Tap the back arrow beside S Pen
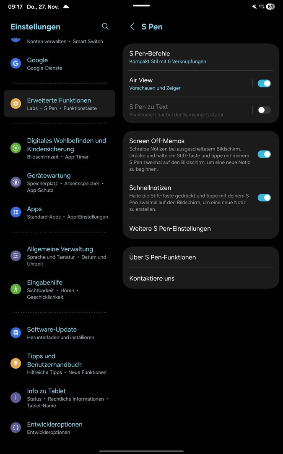The image size is (283, 454). click(x=132, y=26)
